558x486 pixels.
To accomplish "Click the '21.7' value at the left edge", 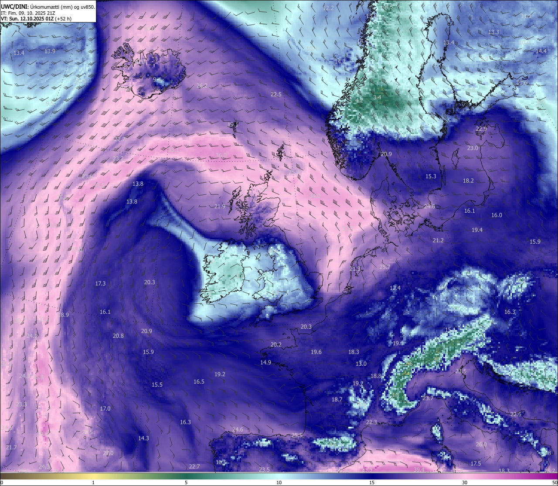I will click(11, 447).
